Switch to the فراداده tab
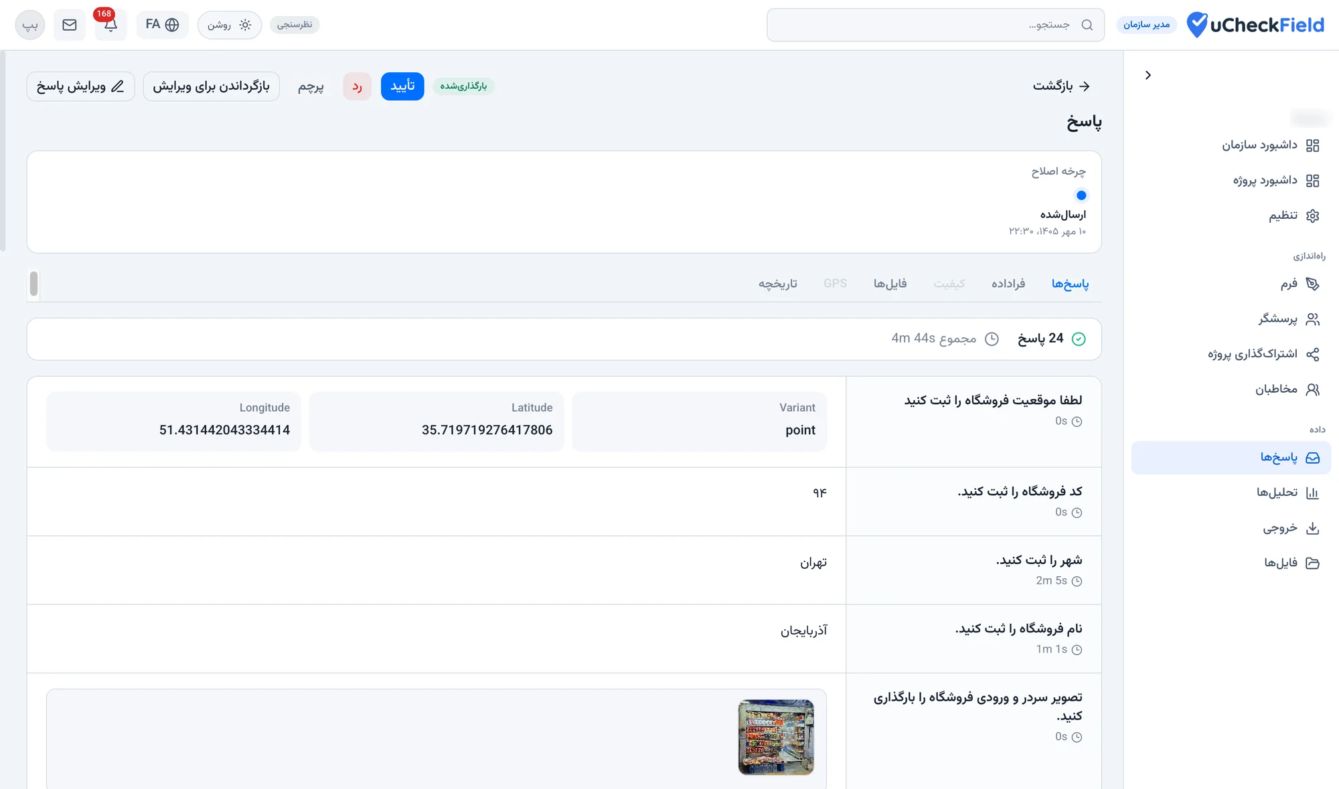The width and height of the screenshot is (1339, 789). 1008,284
